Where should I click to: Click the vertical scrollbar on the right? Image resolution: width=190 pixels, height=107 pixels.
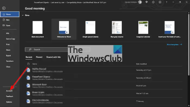click(189, 45)
